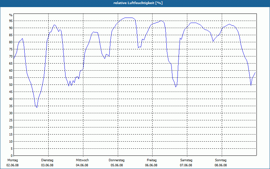Viewport: 270px width, 169px height.
Task: Click the y-axis value '55'
Action: point(11,78)
